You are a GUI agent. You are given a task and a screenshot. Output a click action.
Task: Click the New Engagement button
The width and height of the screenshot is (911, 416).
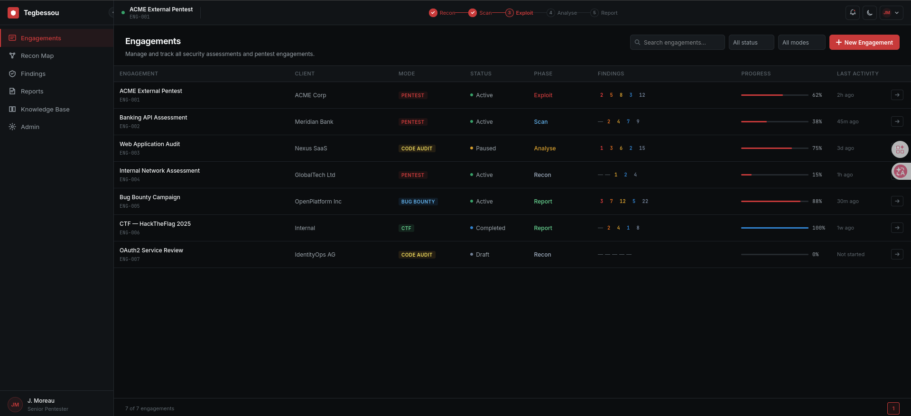(x=864, y=42)
